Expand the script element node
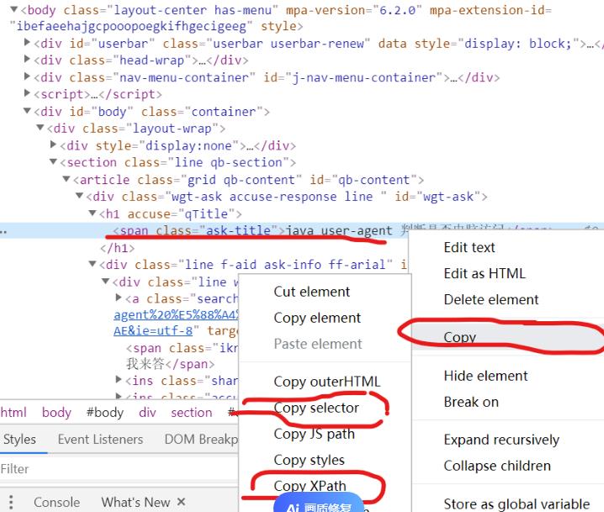 [27, 92]
